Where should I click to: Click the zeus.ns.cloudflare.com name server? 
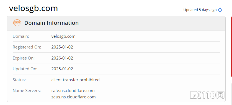(x=73, y=97)
